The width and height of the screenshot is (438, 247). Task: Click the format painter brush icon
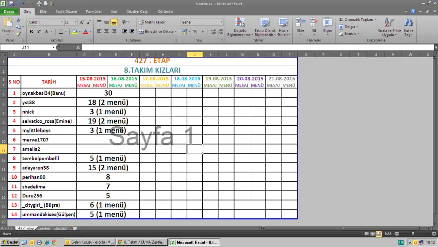pyautogui.click(x=18, y=33)
